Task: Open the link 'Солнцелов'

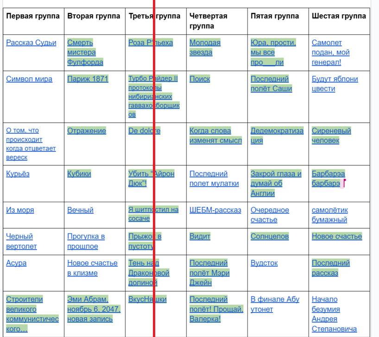Action: [270, 236]
